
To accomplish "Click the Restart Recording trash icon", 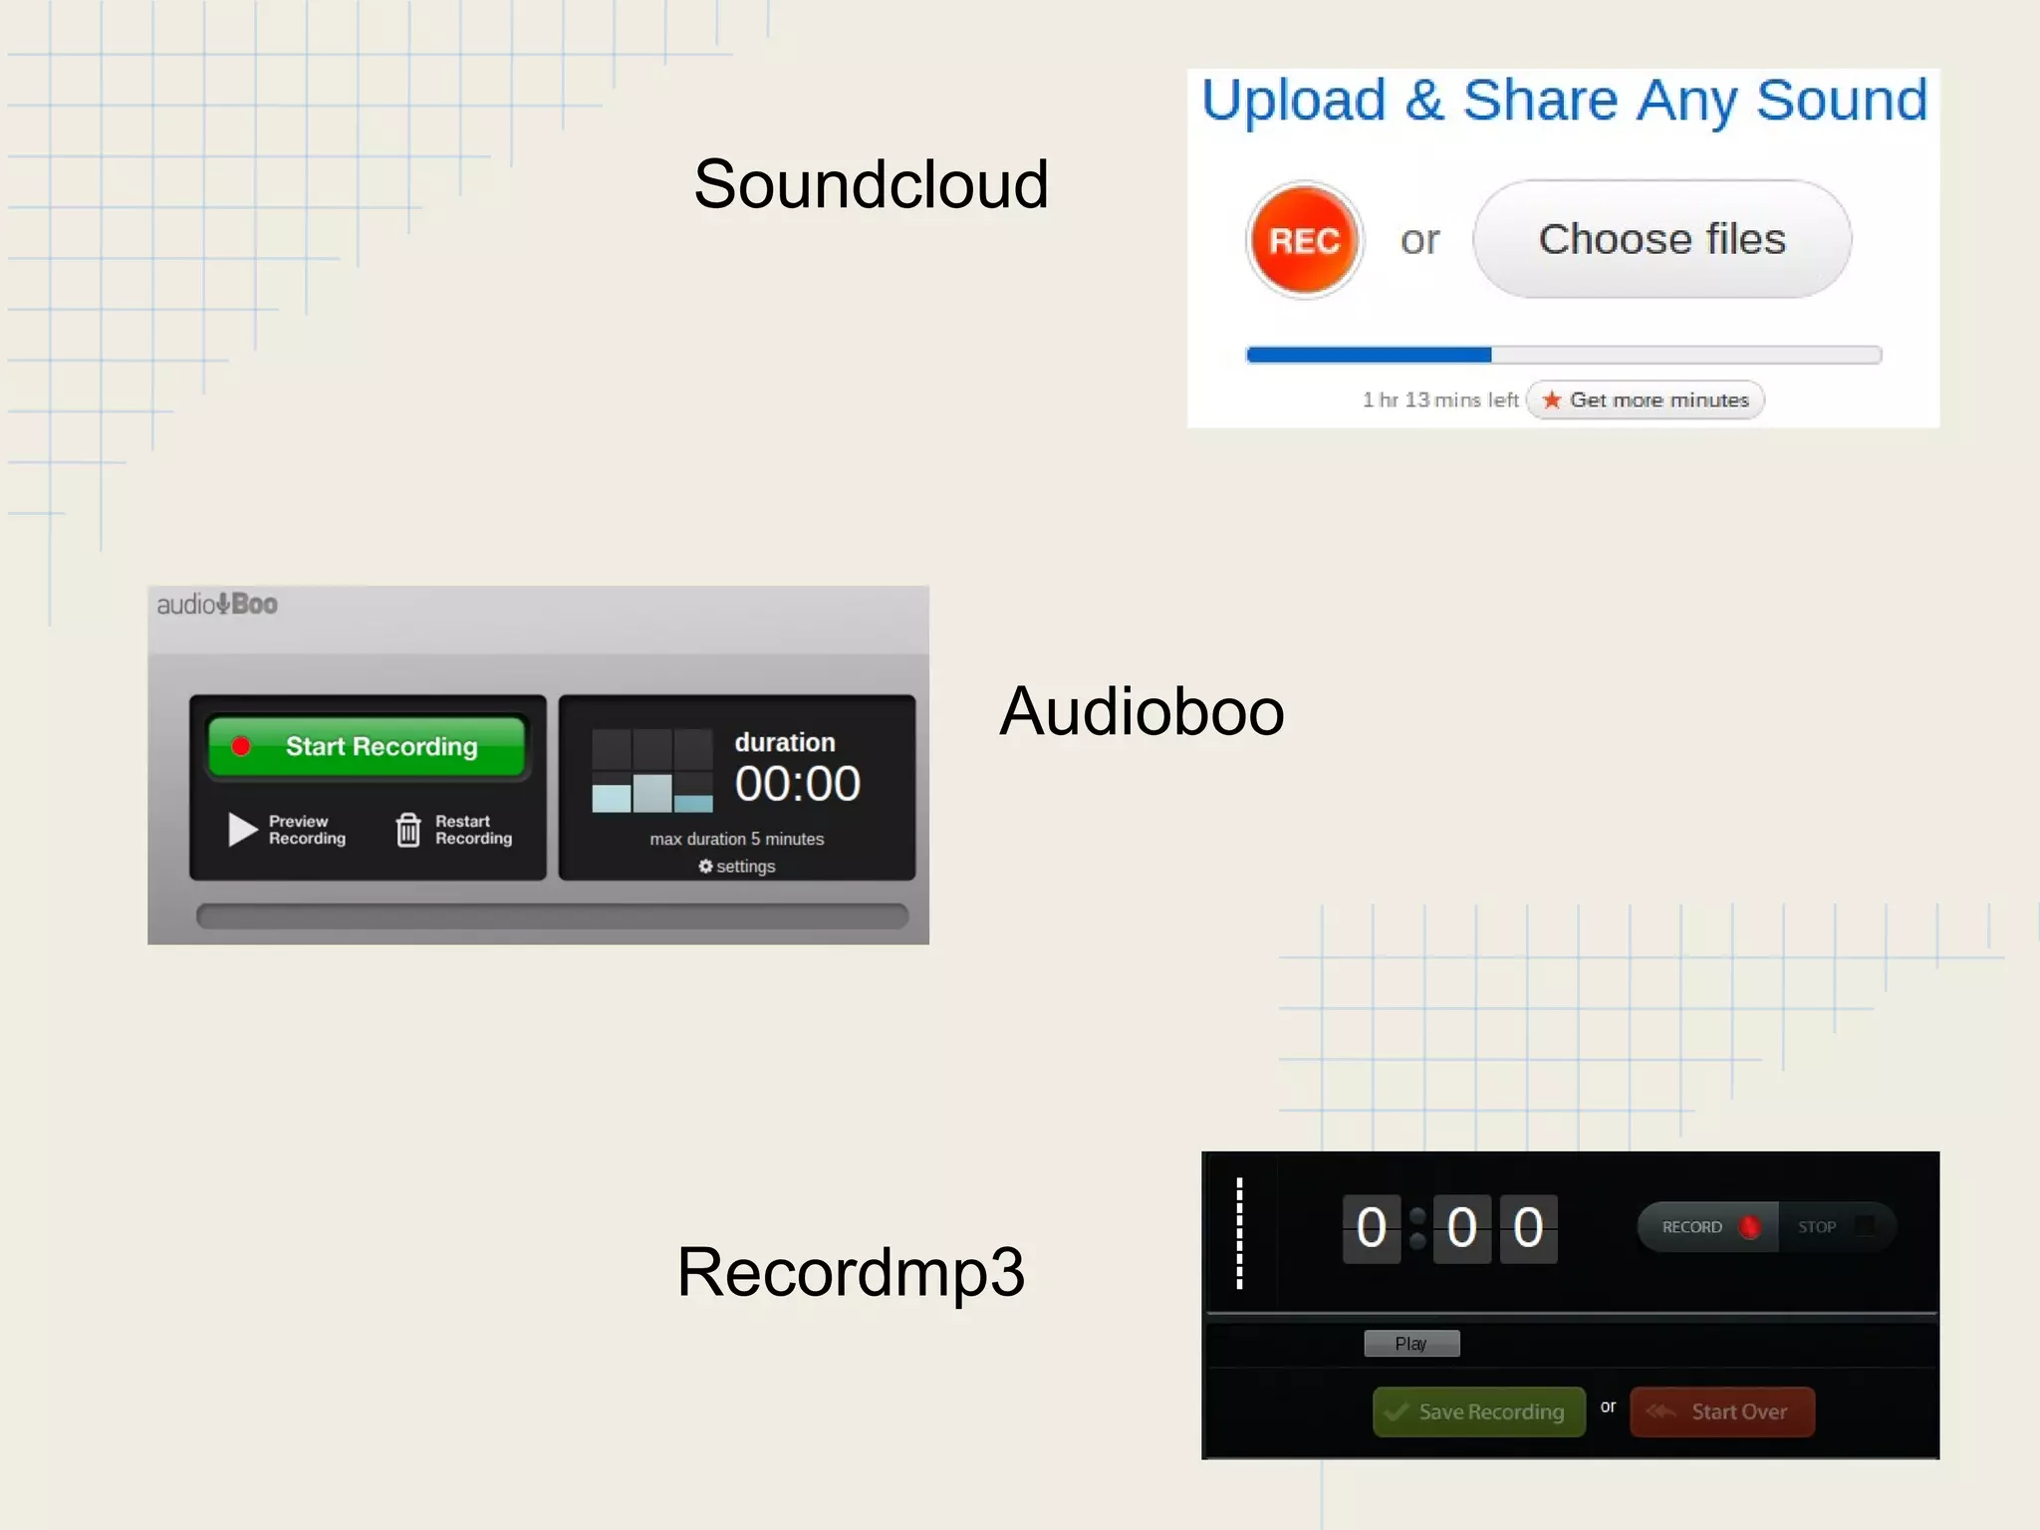I will pos(408,829).
